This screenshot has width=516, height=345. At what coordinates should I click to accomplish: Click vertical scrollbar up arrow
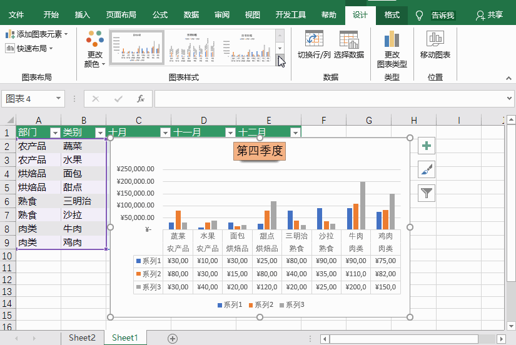[511, 119]
